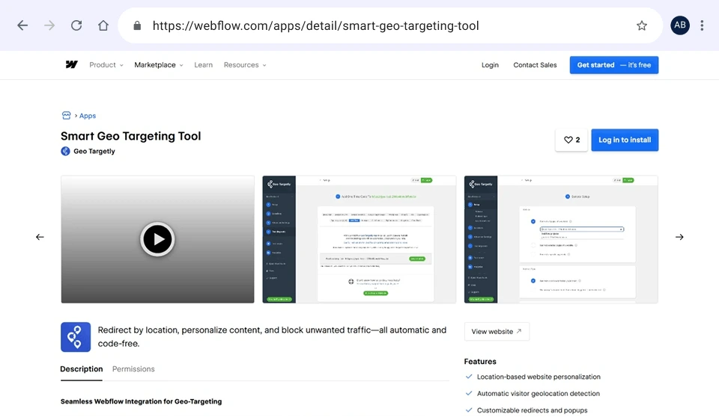Viewport: 719px width, 417px height.
Task: Like the app with the heart button
Action: pyautogui.click(x=571, y=140)
